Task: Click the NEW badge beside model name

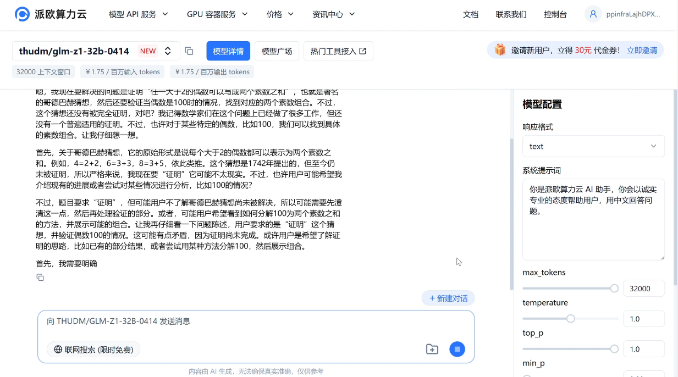Action: (x=148, y=51)
